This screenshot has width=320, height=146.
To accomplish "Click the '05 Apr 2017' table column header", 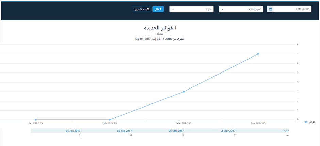I will pos(228,131).
